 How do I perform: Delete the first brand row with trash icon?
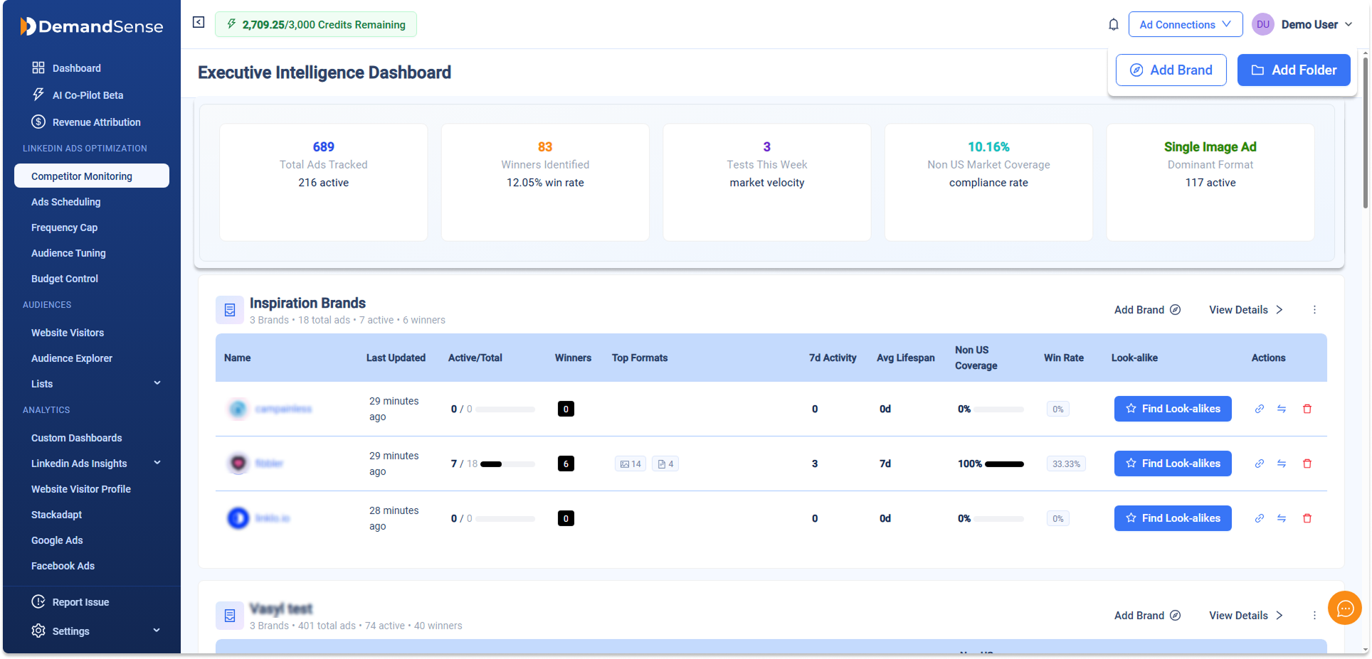[1307, 409]
